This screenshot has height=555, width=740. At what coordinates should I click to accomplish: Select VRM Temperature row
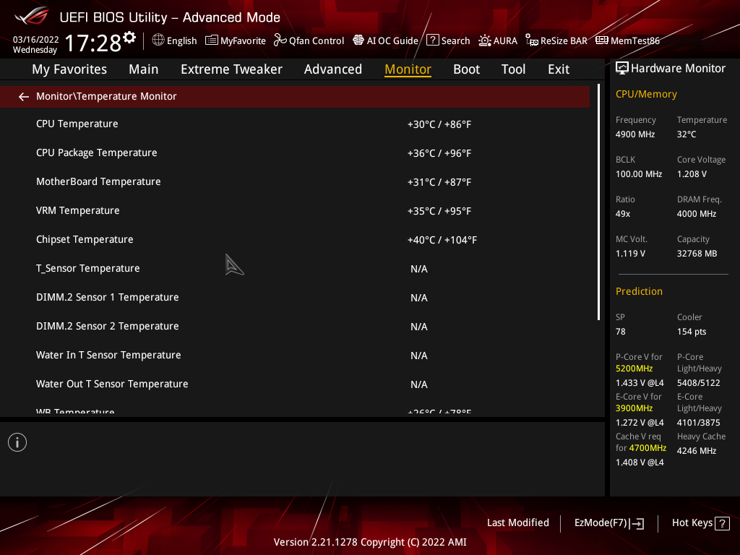[295, 210]
